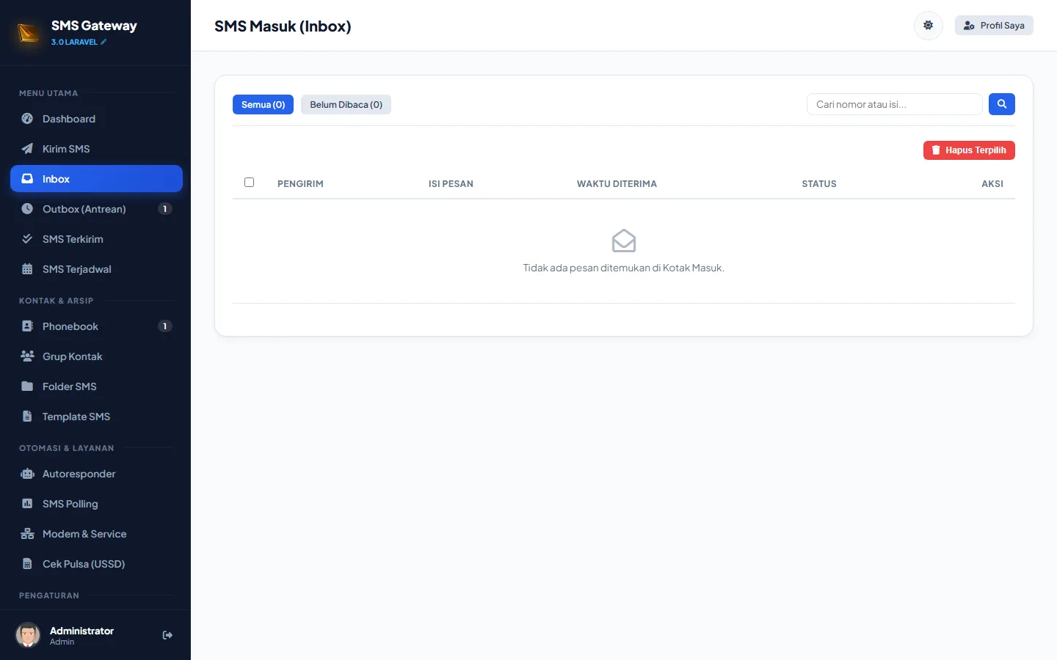Click the Modem & Service network icon

coord(27,534)
